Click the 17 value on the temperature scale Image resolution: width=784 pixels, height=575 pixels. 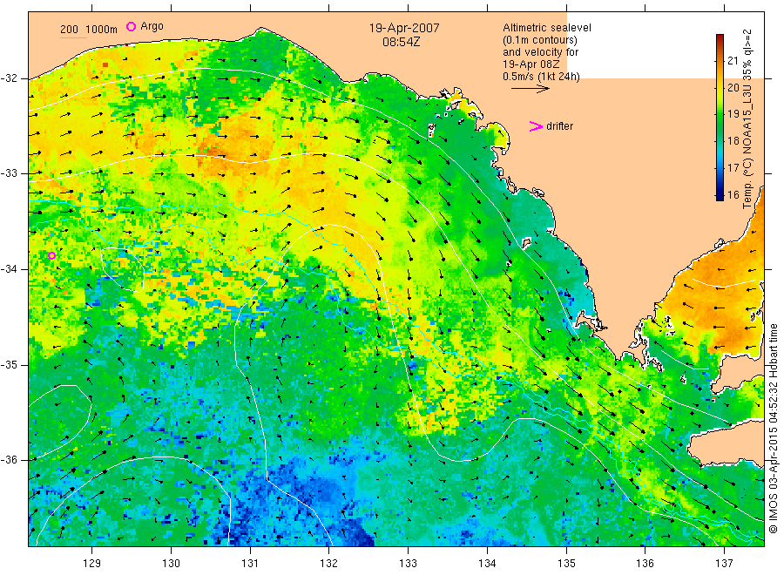(733, 168)
